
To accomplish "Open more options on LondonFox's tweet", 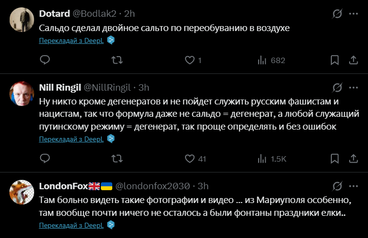I will [353, 186].
